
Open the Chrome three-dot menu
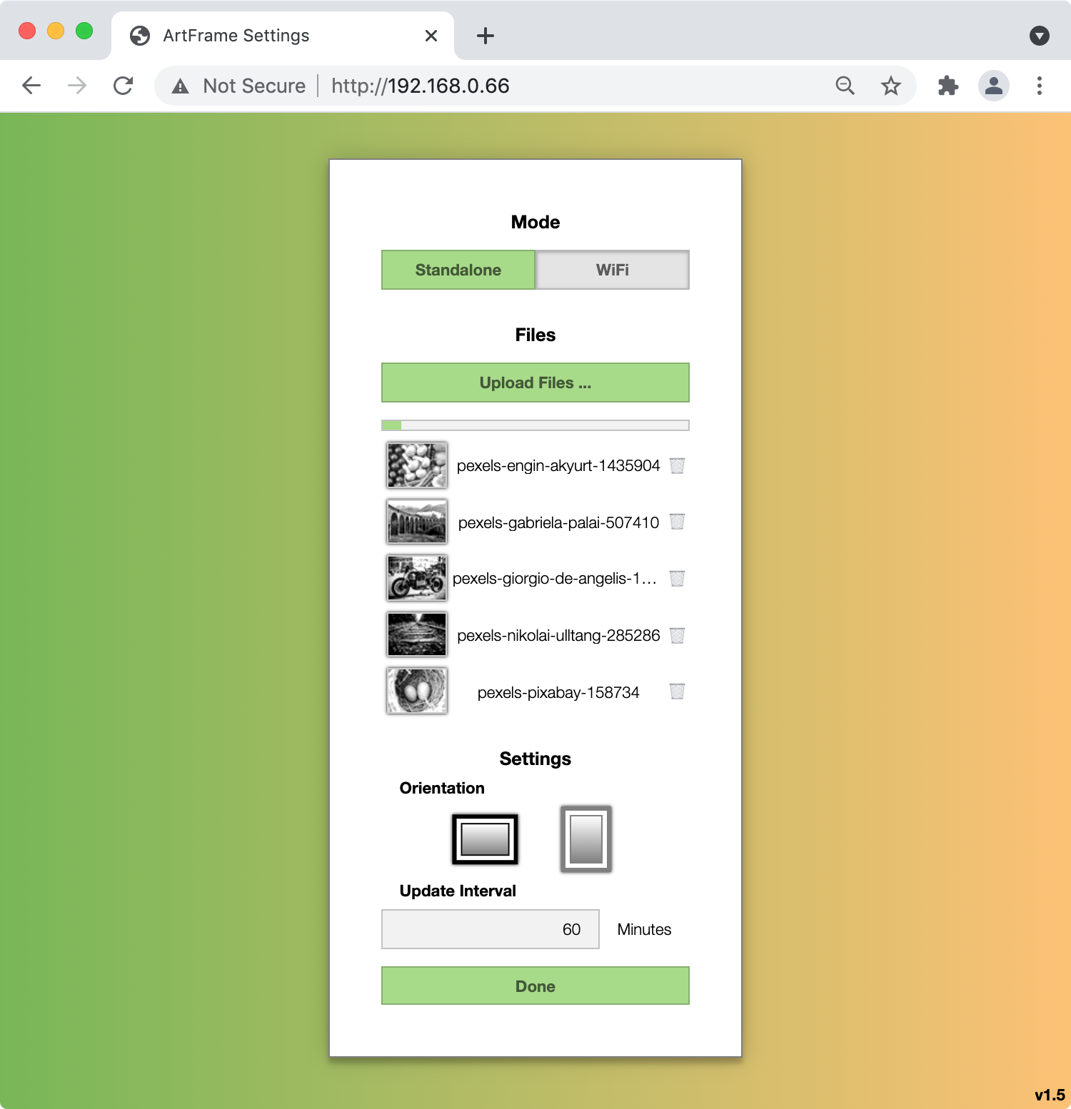click(x=1039, y=86)
